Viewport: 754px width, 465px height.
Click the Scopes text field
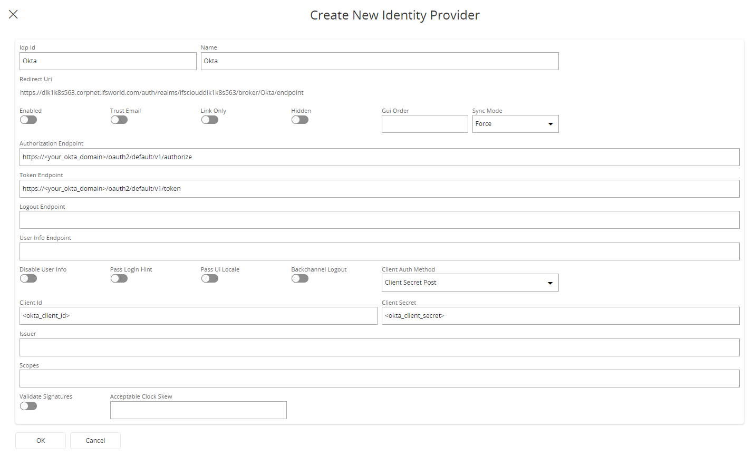379,379
